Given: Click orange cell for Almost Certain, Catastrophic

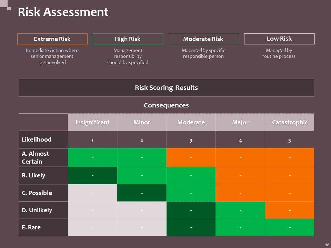Looking at the screenshot, I should (290, 157).
